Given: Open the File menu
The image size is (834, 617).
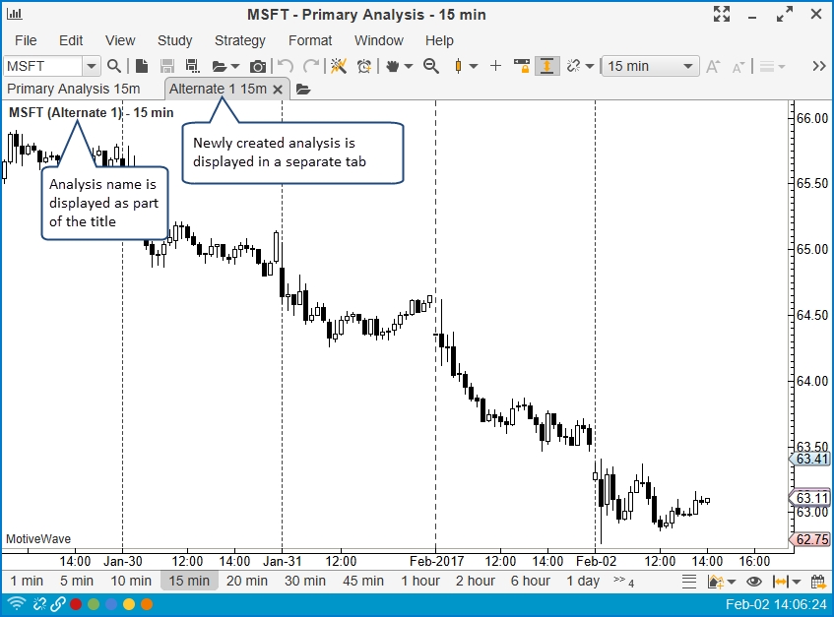Looking at the screenshot, I should [x=26, y=40].
